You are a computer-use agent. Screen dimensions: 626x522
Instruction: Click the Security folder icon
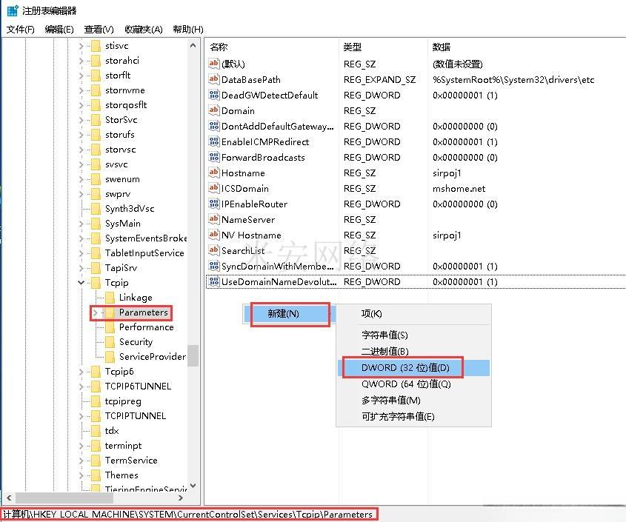click(x=110, y=341)
